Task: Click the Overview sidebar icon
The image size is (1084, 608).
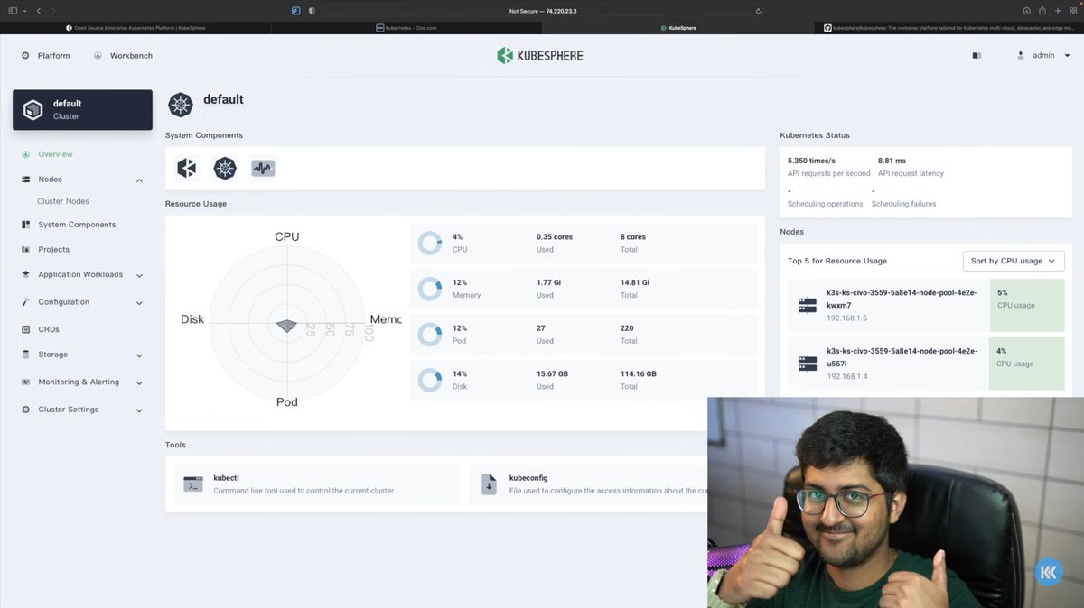Action: (x=26, y=154)
